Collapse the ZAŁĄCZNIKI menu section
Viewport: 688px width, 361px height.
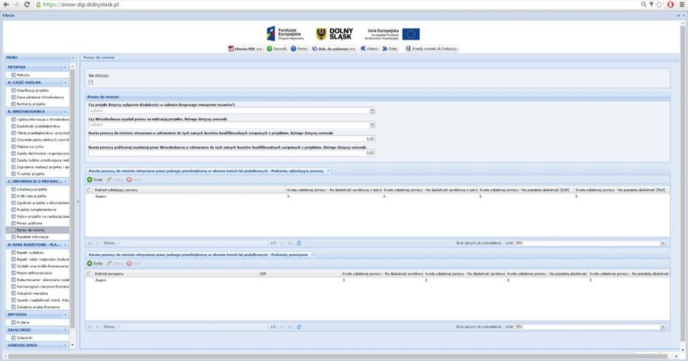65,330
